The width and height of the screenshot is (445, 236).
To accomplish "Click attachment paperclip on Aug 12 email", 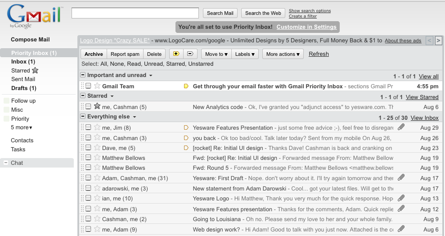I will point(401,209).
